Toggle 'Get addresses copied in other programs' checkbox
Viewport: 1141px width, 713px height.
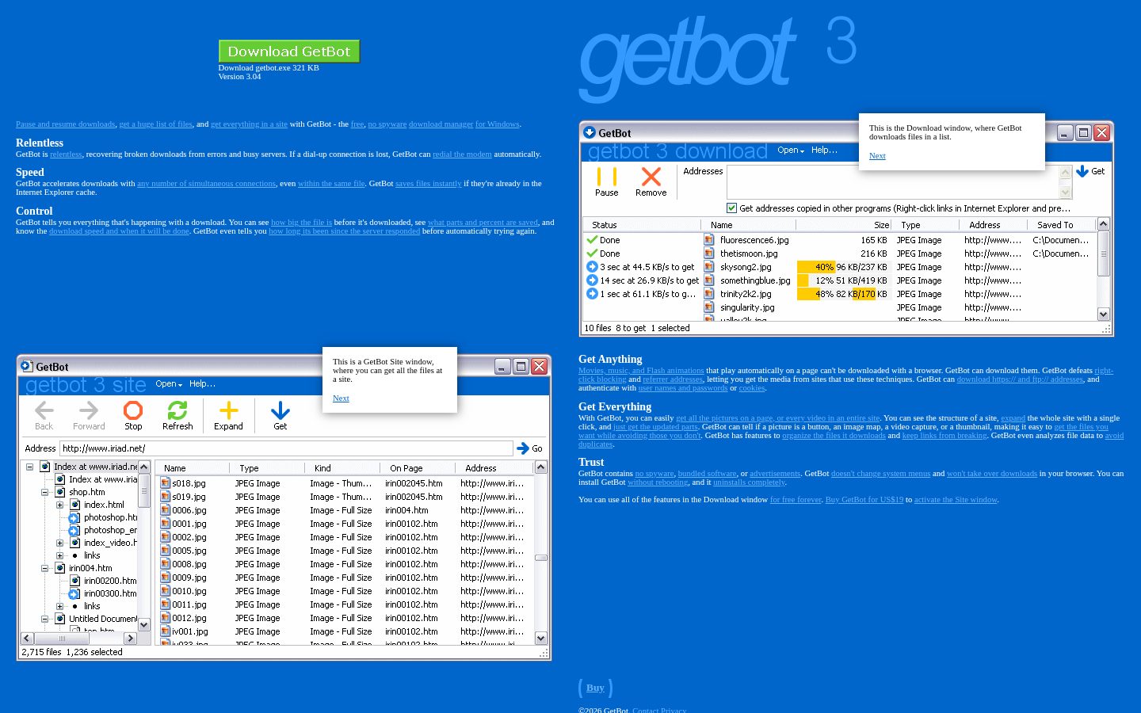[x=731, y=208]
